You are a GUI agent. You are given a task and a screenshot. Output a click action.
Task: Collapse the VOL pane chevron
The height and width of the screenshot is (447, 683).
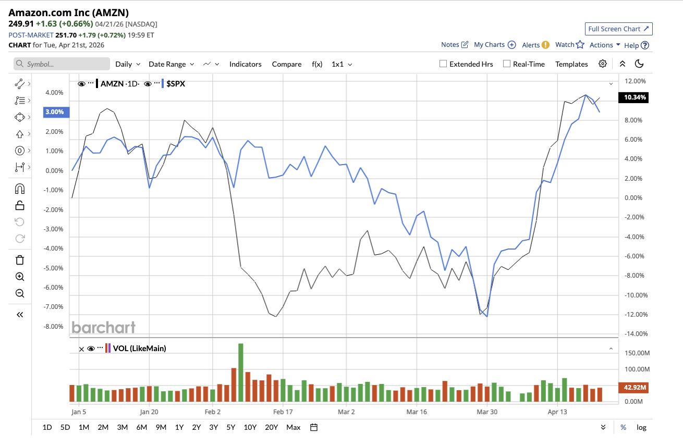point(611,349)
